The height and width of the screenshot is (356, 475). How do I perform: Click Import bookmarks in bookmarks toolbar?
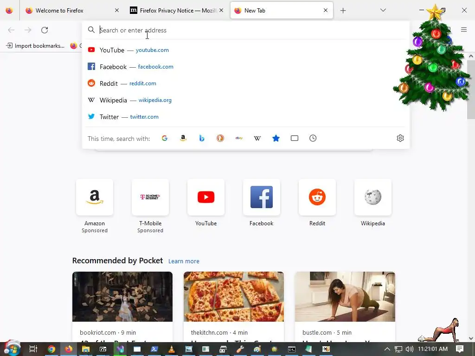35,46
